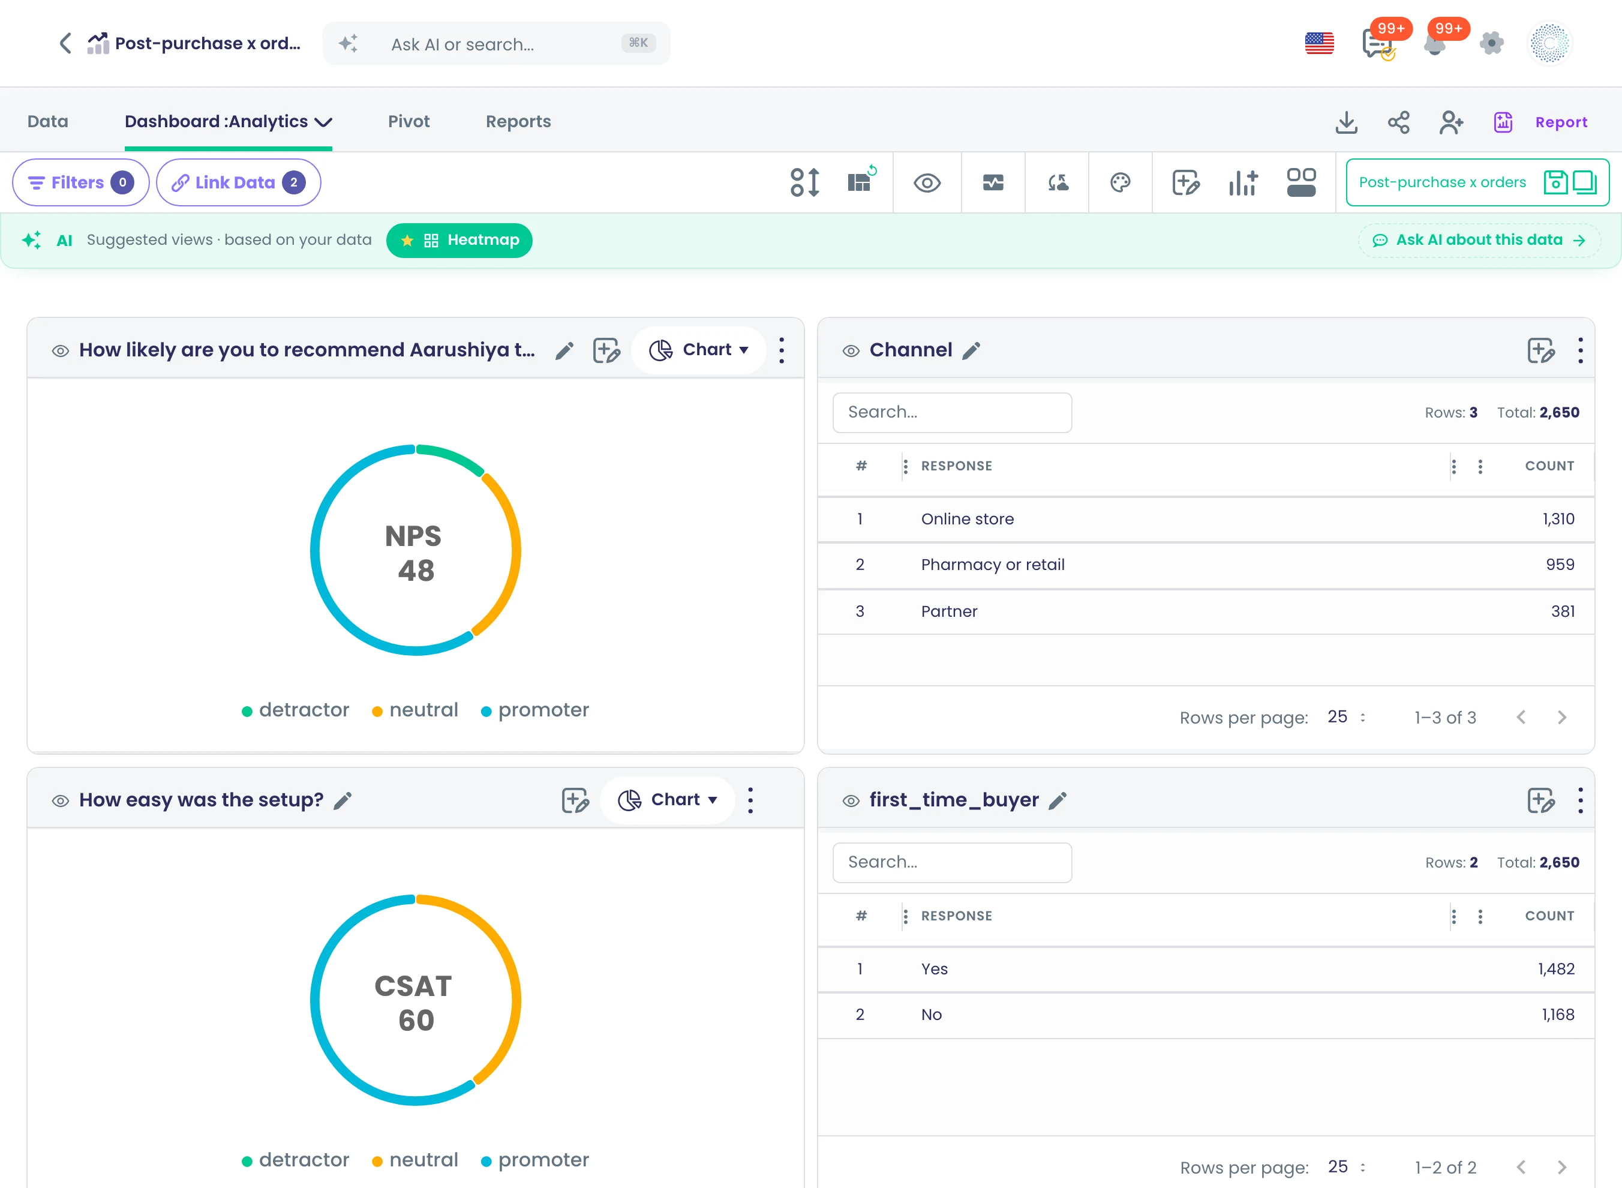This screenshot has width=1622, height=1188.
Task: Click the Channel table search box
Action: coord(951,412)
